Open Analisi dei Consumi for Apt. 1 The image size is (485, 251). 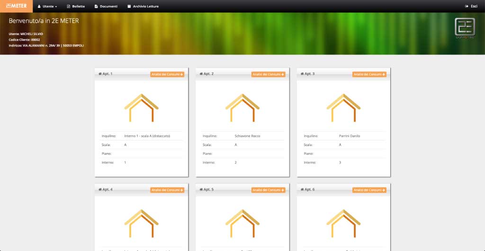[x=167, y=74]
